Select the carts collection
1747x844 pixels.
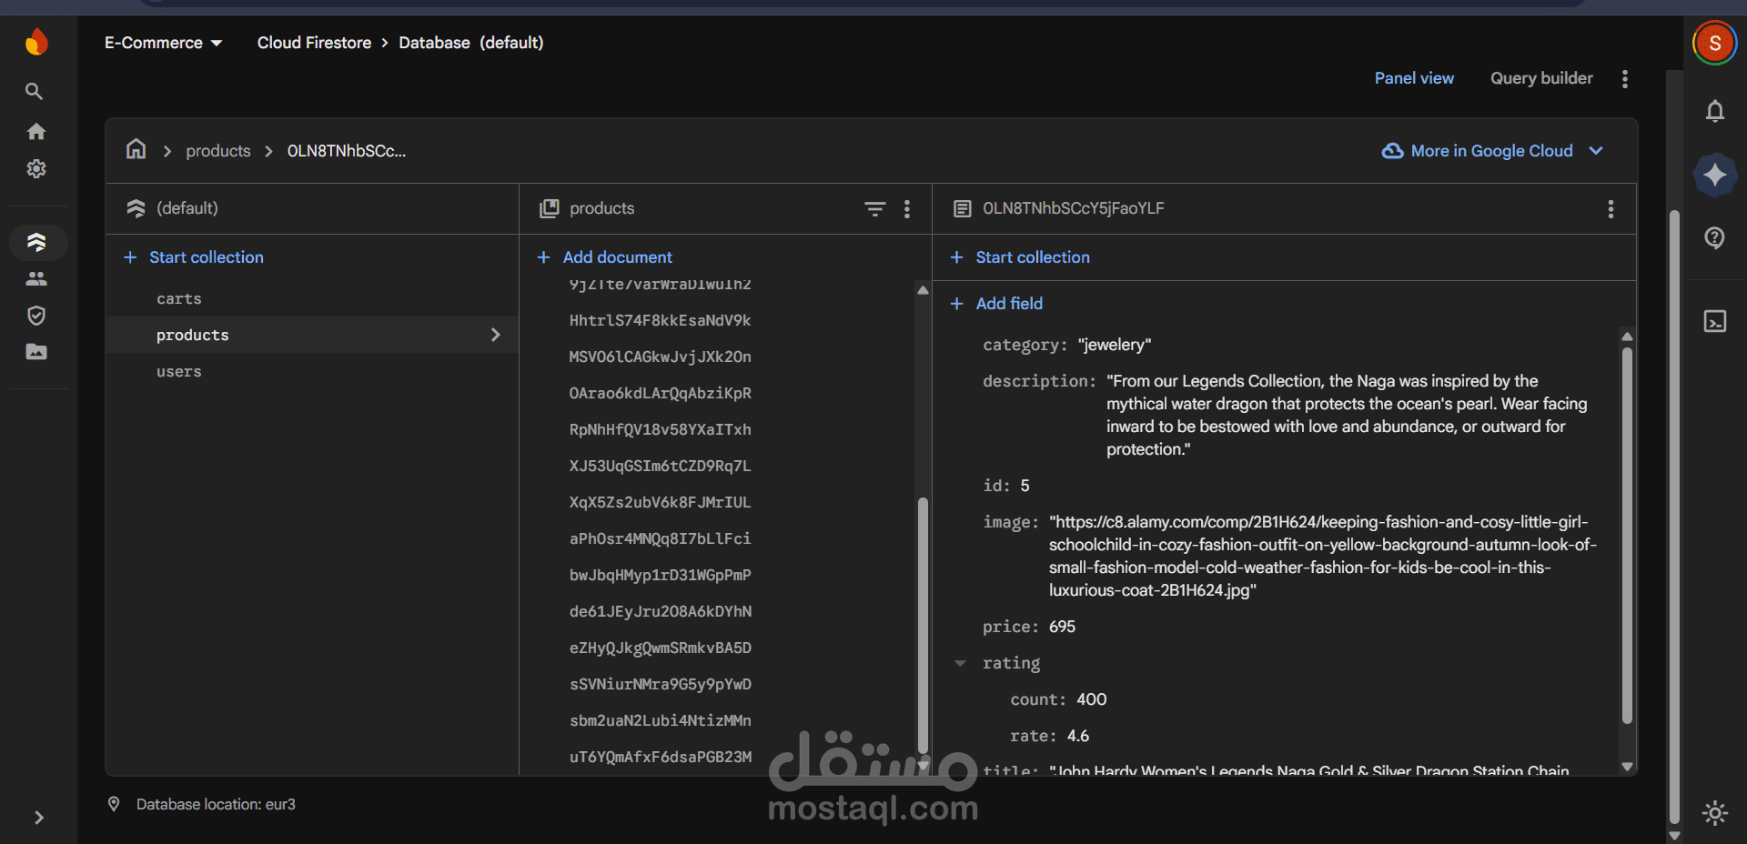(x=178, y=298)
